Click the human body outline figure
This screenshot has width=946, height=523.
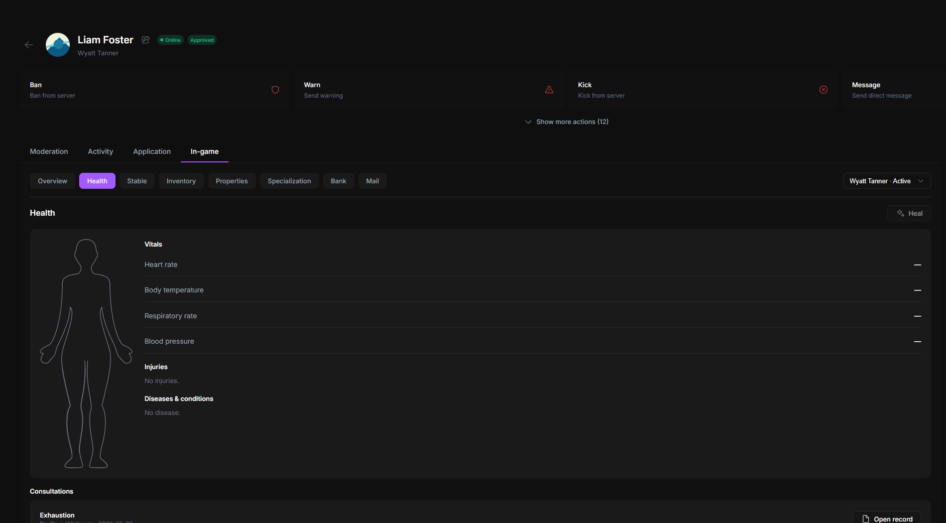[86, 354]
